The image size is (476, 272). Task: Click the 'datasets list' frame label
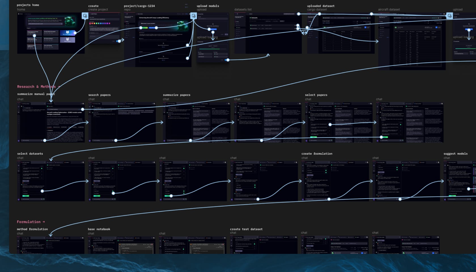(243, 9)
